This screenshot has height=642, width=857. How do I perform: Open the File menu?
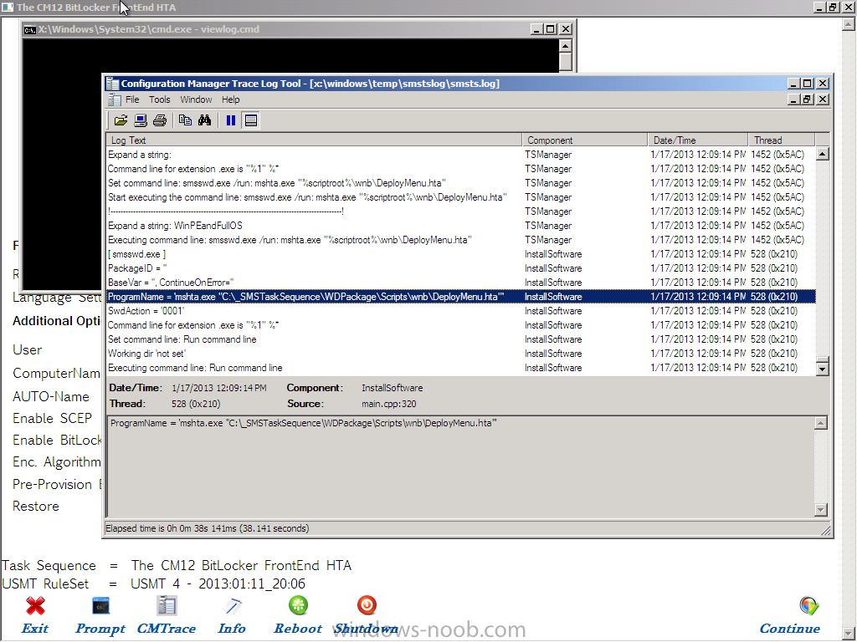coord(132,100)
